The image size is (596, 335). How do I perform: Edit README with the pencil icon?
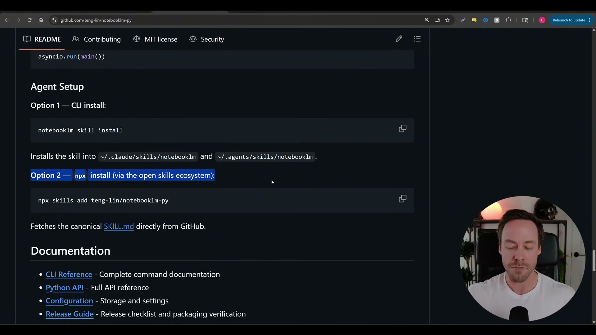coord(399,39)
